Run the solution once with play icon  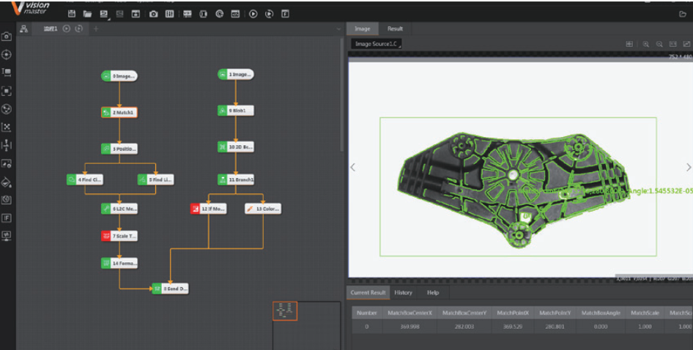pos(253,14)
